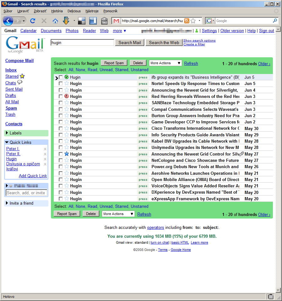Check the Game Developer CCP message checkbox

point(61,122)
